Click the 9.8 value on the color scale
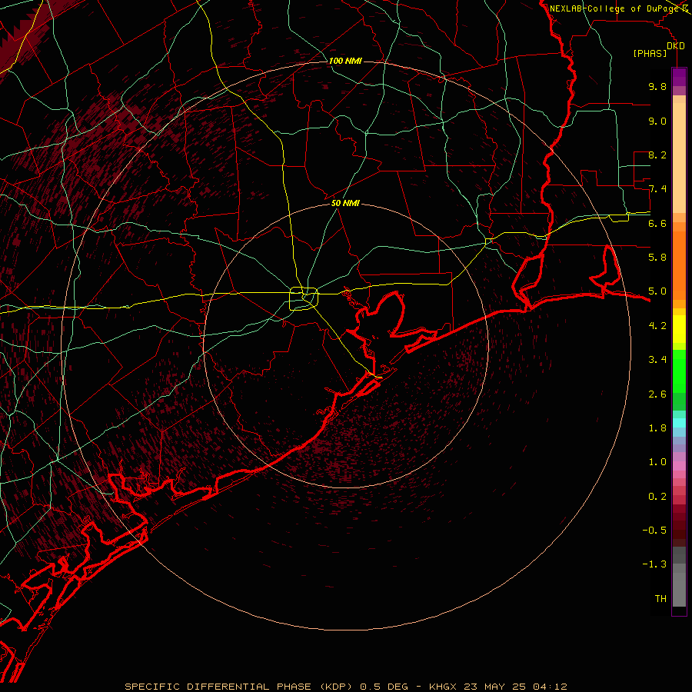 (x=657, y=86)
